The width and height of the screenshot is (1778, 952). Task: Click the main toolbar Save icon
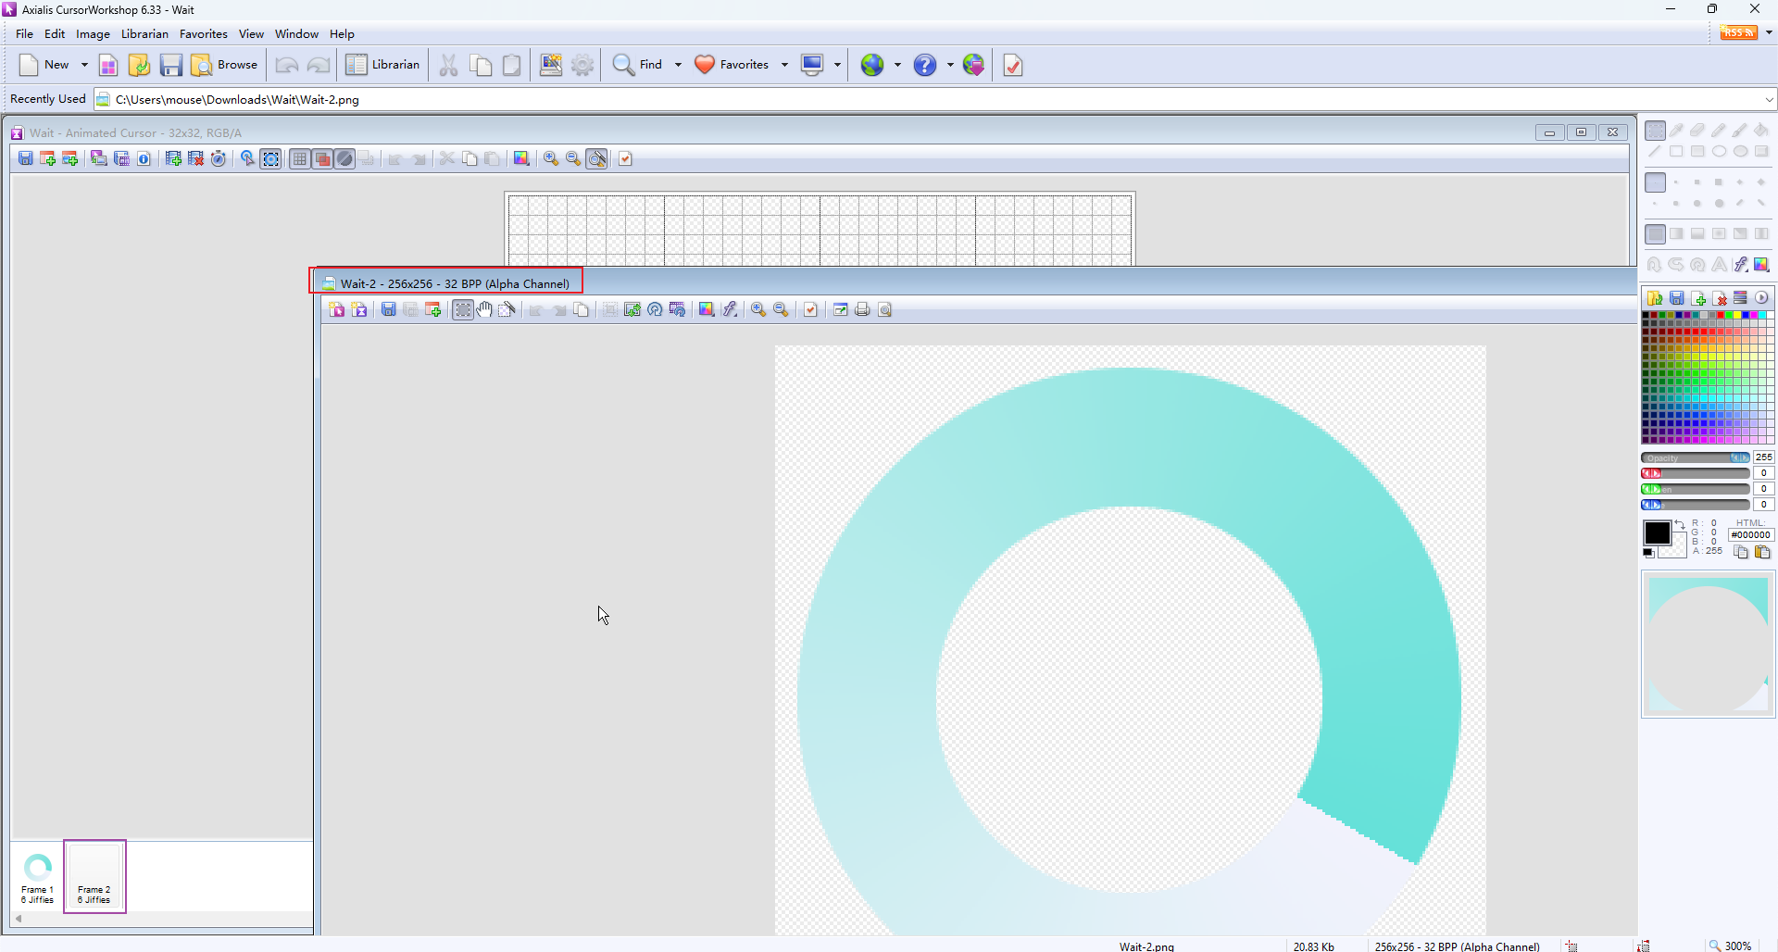click(170, 65)
